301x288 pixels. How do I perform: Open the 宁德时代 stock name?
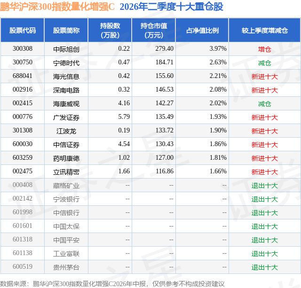[66, 62]
